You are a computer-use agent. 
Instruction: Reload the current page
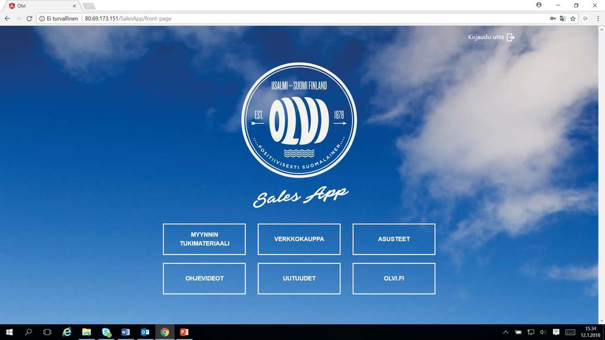(x=29, y=18)
